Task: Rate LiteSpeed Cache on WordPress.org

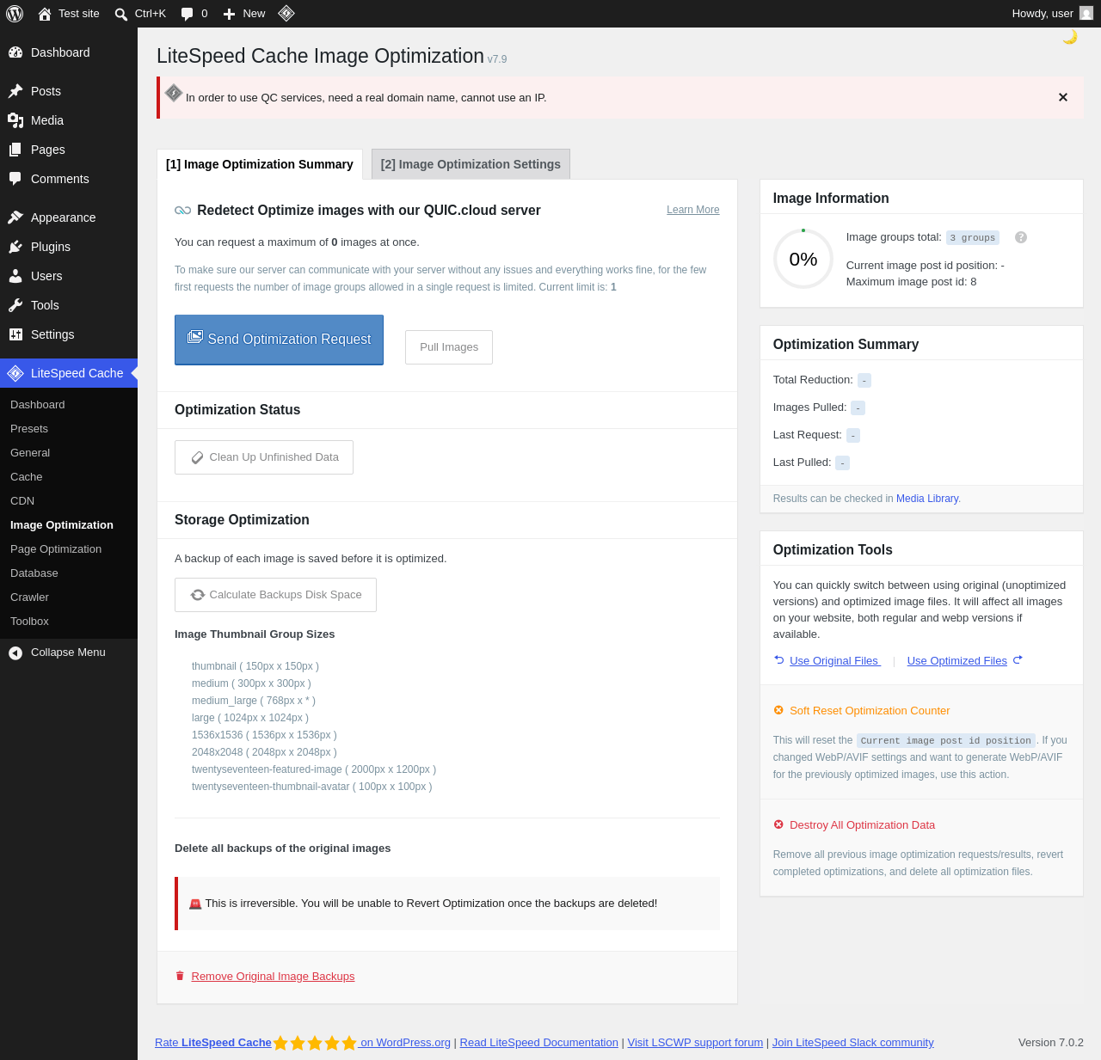Action: coord(303,1043)
